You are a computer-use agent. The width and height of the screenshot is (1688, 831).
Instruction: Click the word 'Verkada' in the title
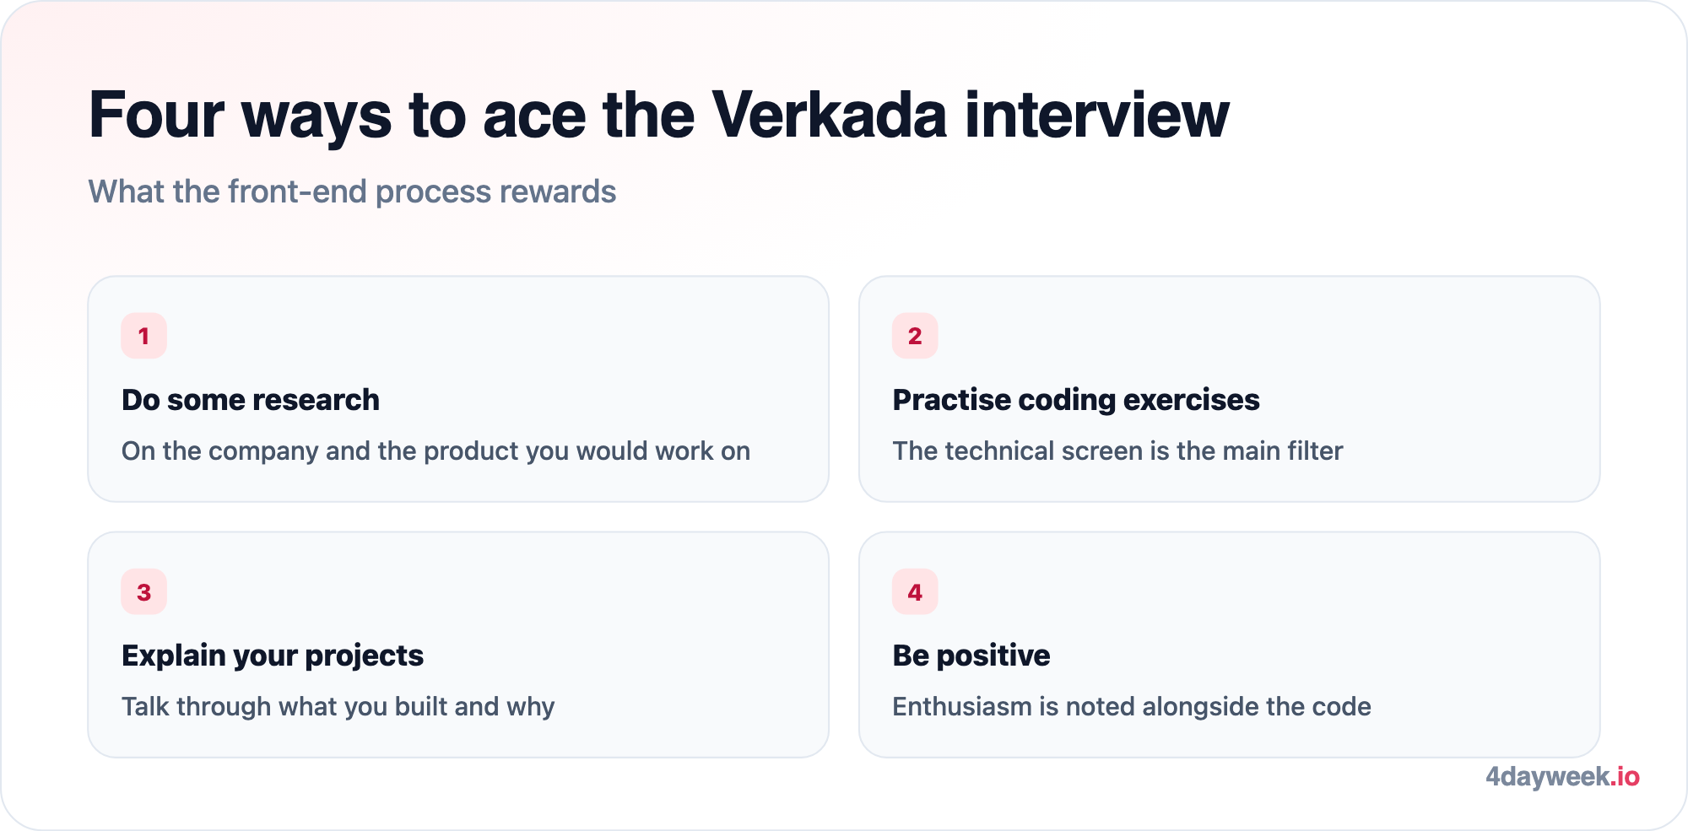pos(830,114)
